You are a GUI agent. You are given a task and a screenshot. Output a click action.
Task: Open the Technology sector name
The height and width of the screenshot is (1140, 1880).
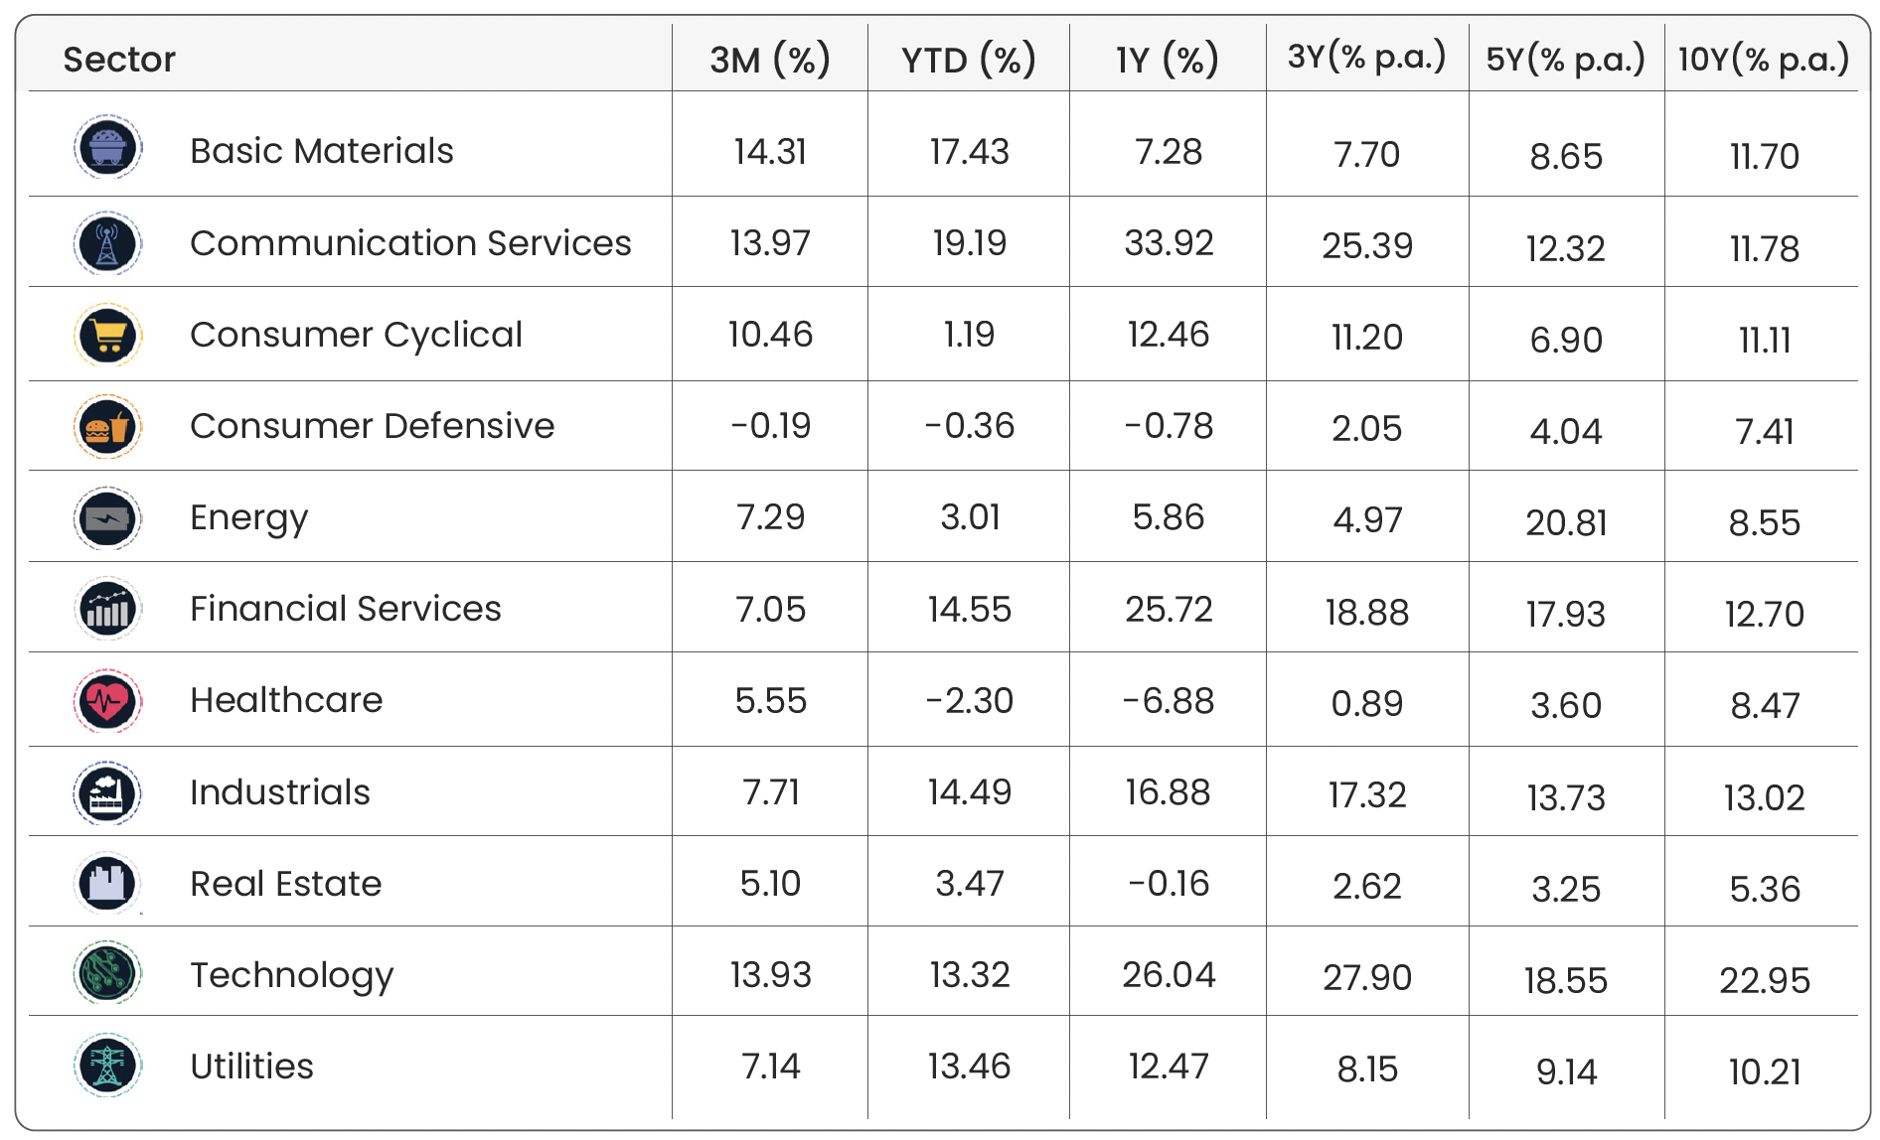[x=291, y=975]
